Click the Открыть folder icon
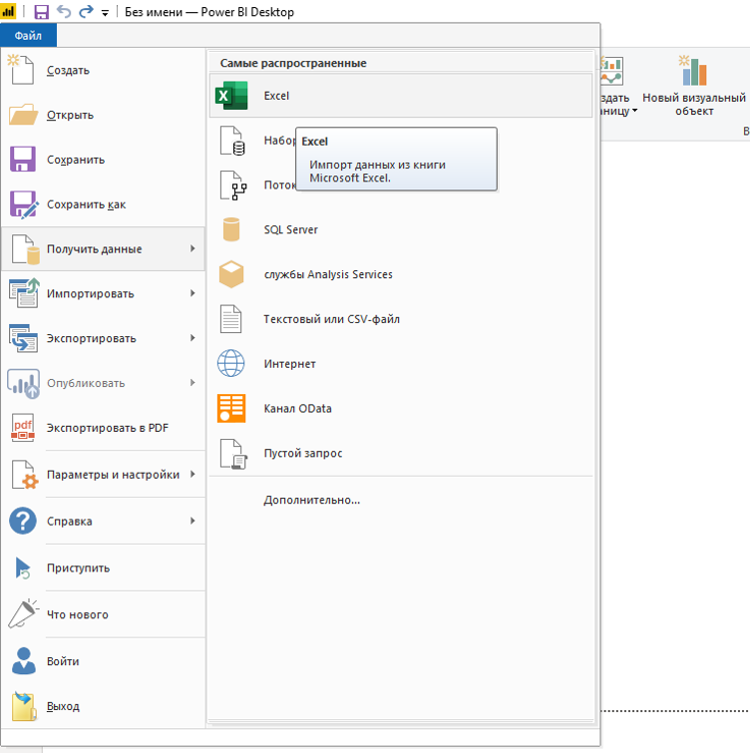 tap(23, 115)
